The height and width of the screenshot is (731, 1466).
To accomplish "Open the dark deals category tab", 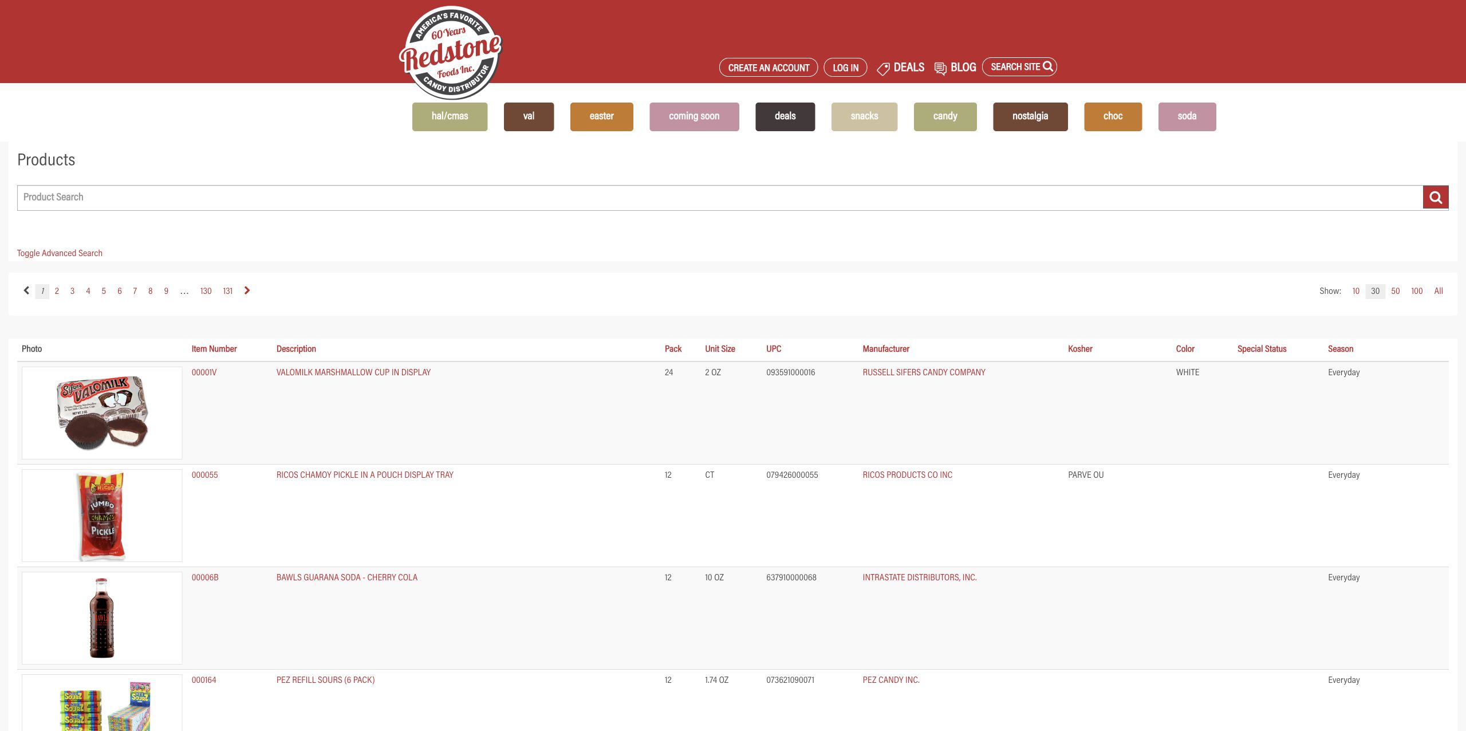I will pos(785,116).
